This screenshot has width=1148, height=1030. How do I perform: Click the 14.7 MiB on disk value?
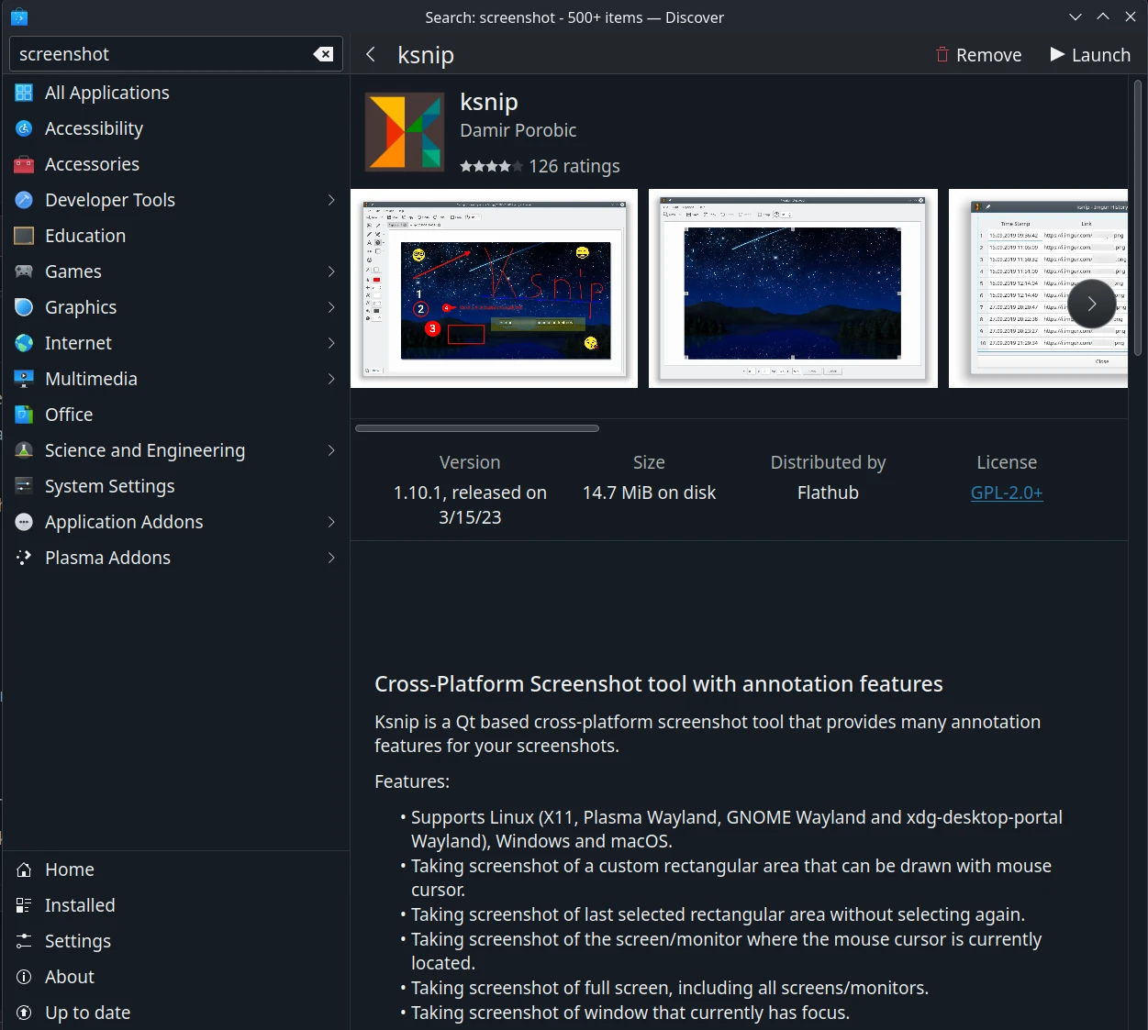point(649,493)
